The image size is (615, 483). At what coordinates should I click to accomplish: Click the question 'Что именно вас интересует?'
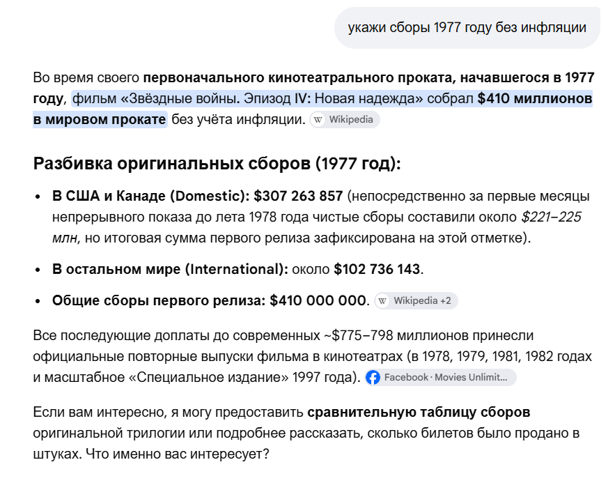click(x=178, y=454)
